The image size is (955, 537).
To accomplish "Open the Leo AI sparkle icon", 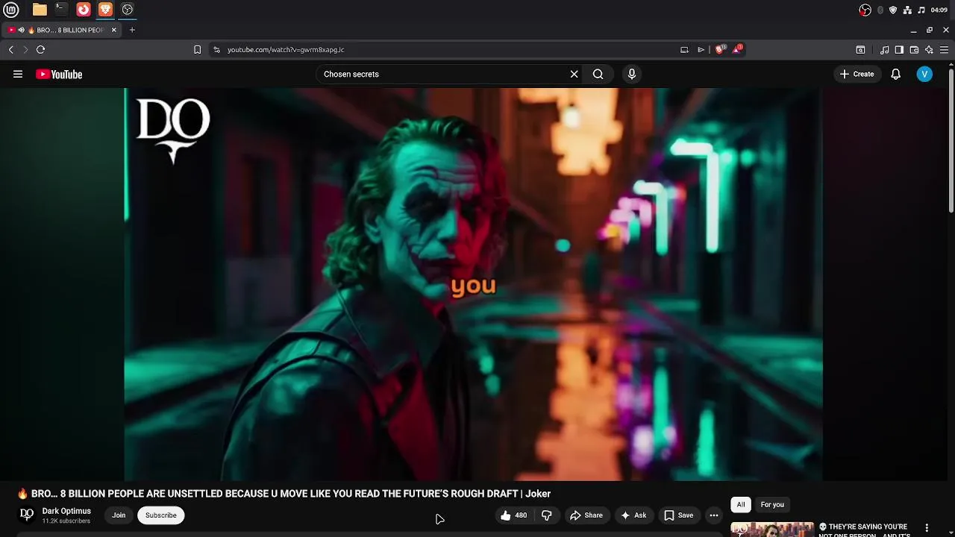I will tap(929, 49).
